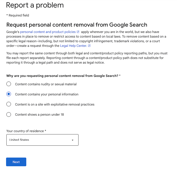177x170 pixels.
Task: Visit the Legal Help Center link
Action: click(x=73, y=46)
